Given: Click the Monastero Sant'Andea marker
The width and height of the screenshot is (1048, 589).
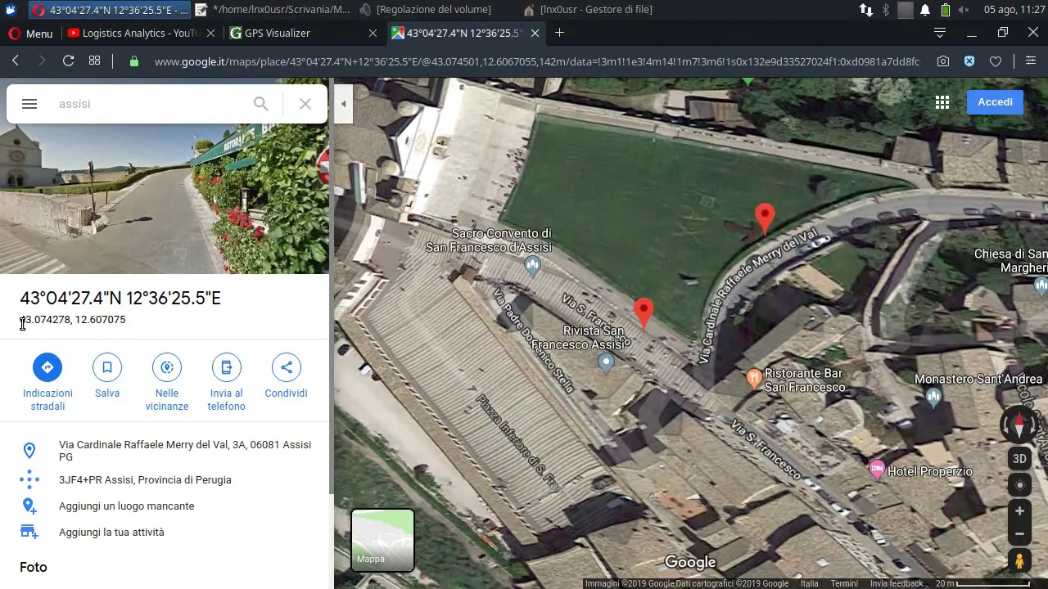Looking at the screenshot, I should (x=933, y=398).
